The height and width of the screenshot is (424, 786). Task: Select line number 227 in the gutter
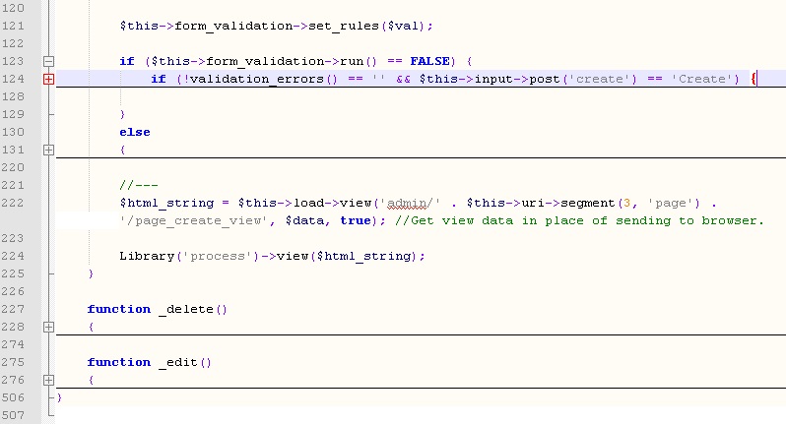click(13, 309)
